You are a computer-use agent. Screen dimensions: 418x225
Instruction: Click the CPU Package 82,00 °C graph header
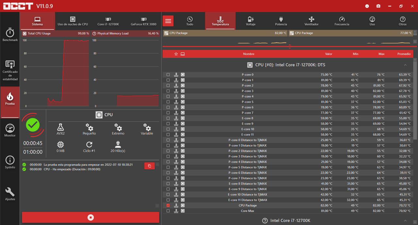click(x=225, y=33)
